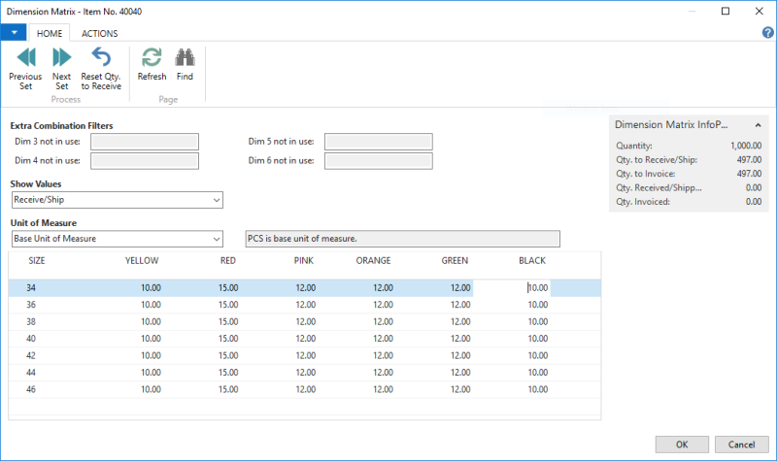Switch to the ACTIONS tab
Viewport: 777px width, 461px height.
click(100, 33)
